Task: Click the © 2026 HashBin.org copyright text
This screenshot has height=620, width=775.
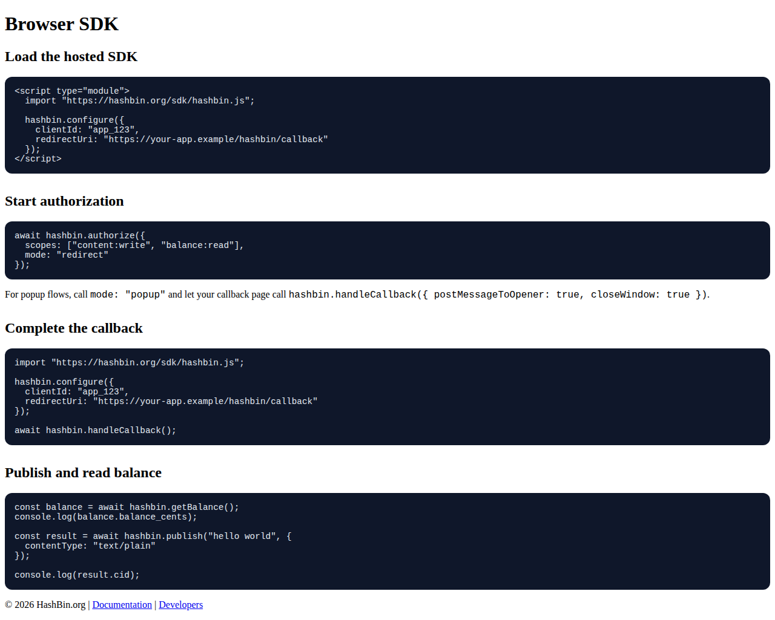Action: pyautogui.click(x=45, y=605)
